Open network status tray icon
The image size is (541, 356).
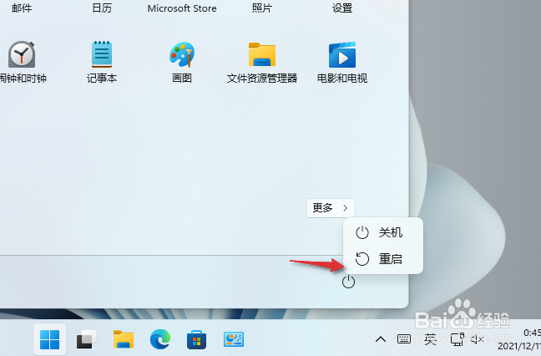tap(458, 339)
